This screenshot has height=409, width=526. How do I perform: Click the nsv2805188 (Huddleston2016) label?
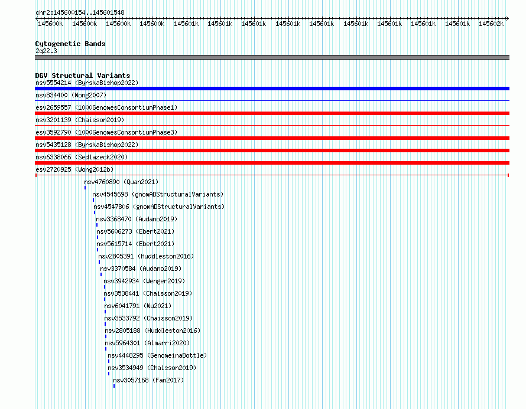(x=152, y=331)
